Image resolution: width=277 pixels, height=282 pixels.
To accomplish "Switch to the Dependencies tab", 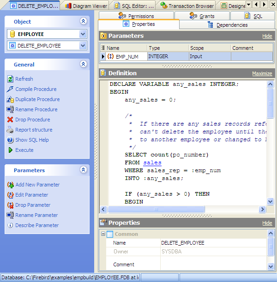I will 227,25.
